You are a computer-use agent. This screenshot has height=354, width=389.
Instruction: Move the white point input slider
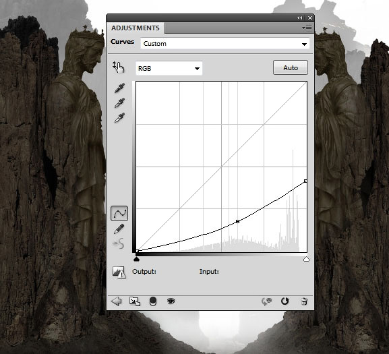pos(306,259)
